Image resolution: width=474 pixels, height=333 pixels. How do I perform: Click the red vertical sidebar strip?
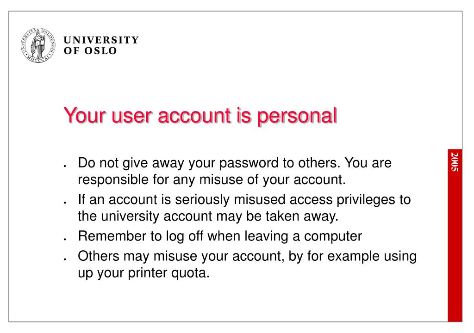[455, 235]
